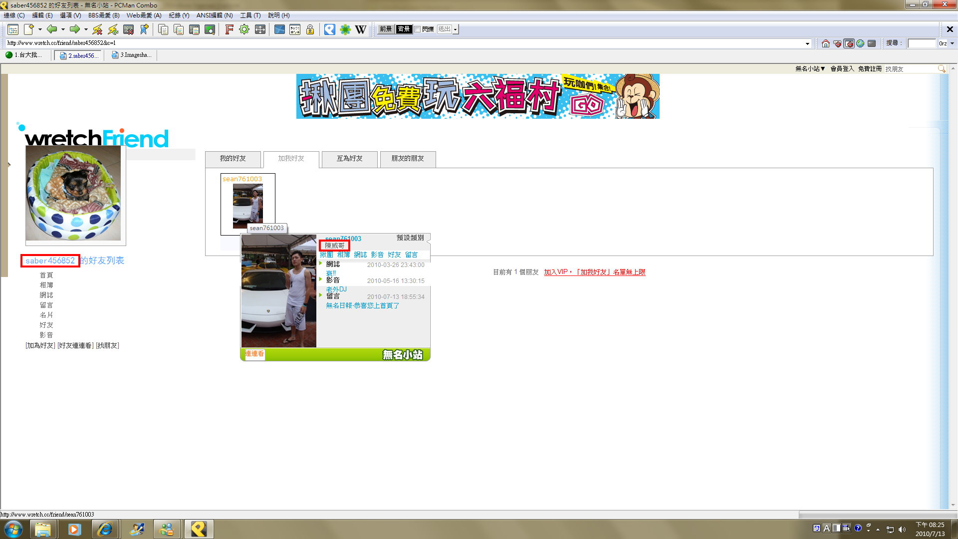Click the 會員登入 login link
Viewport: 958px width, 539px height.
click(842, 69)
